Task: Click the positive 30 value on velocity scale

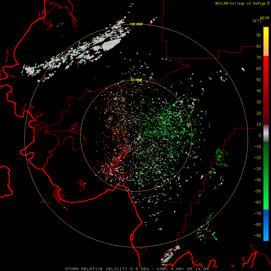Action: [259, 102]
